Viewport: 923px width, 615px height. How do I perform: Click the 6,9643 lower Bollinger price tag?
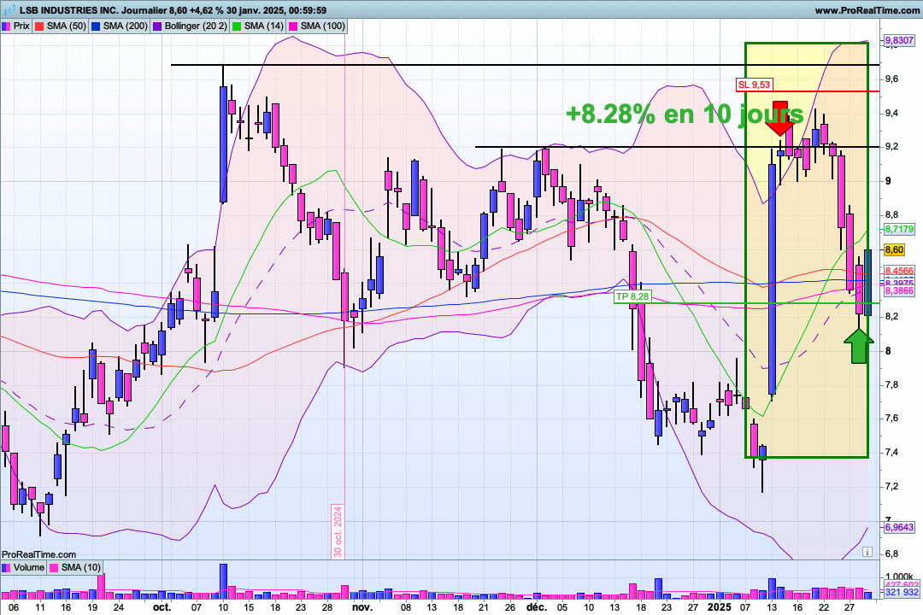pos(899,527)
